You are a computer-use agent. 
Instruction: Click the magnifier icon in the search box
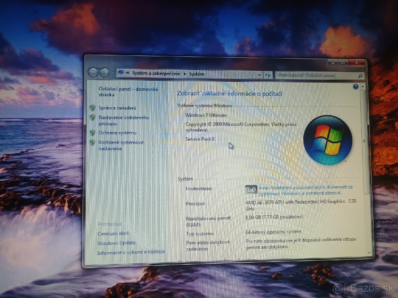pos(360,76)
